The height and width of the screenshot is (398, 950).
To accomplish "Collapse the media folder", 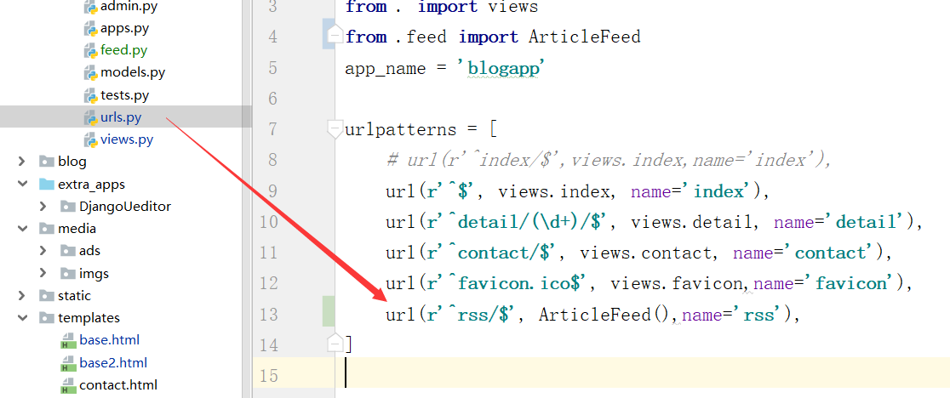I will [x=22, y=229].
